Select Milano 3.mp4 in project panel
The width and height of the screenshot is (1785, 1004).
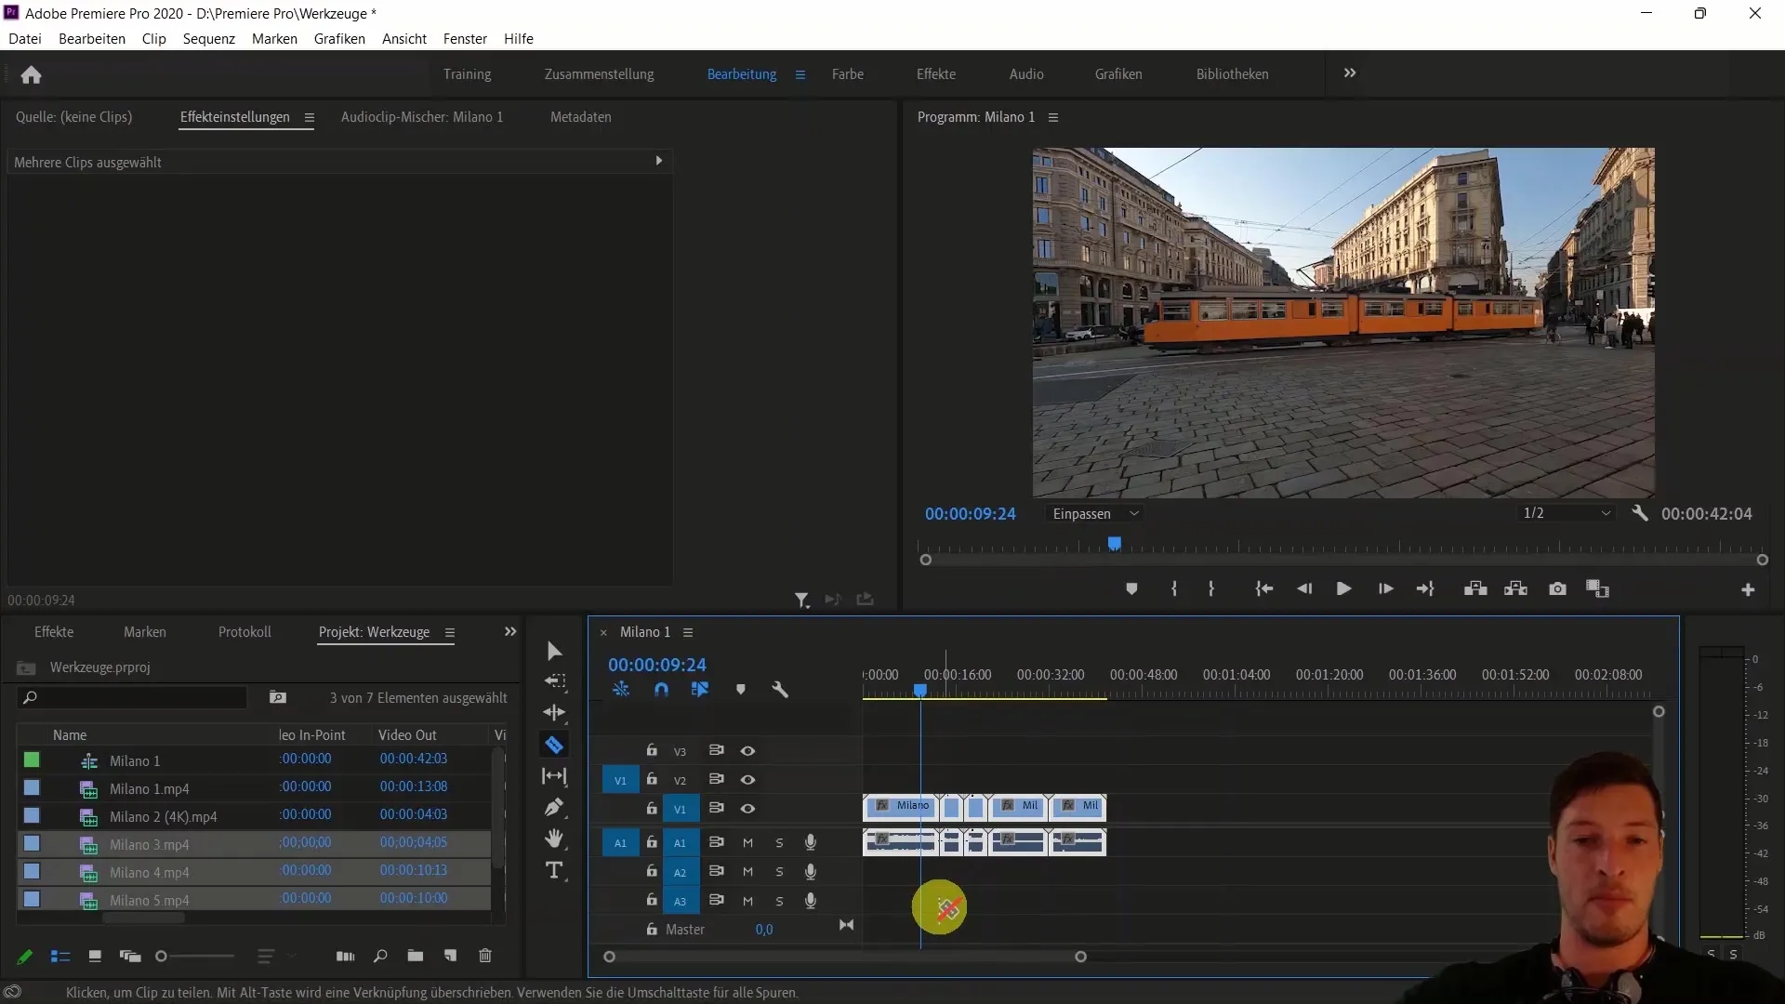point(149,843)
